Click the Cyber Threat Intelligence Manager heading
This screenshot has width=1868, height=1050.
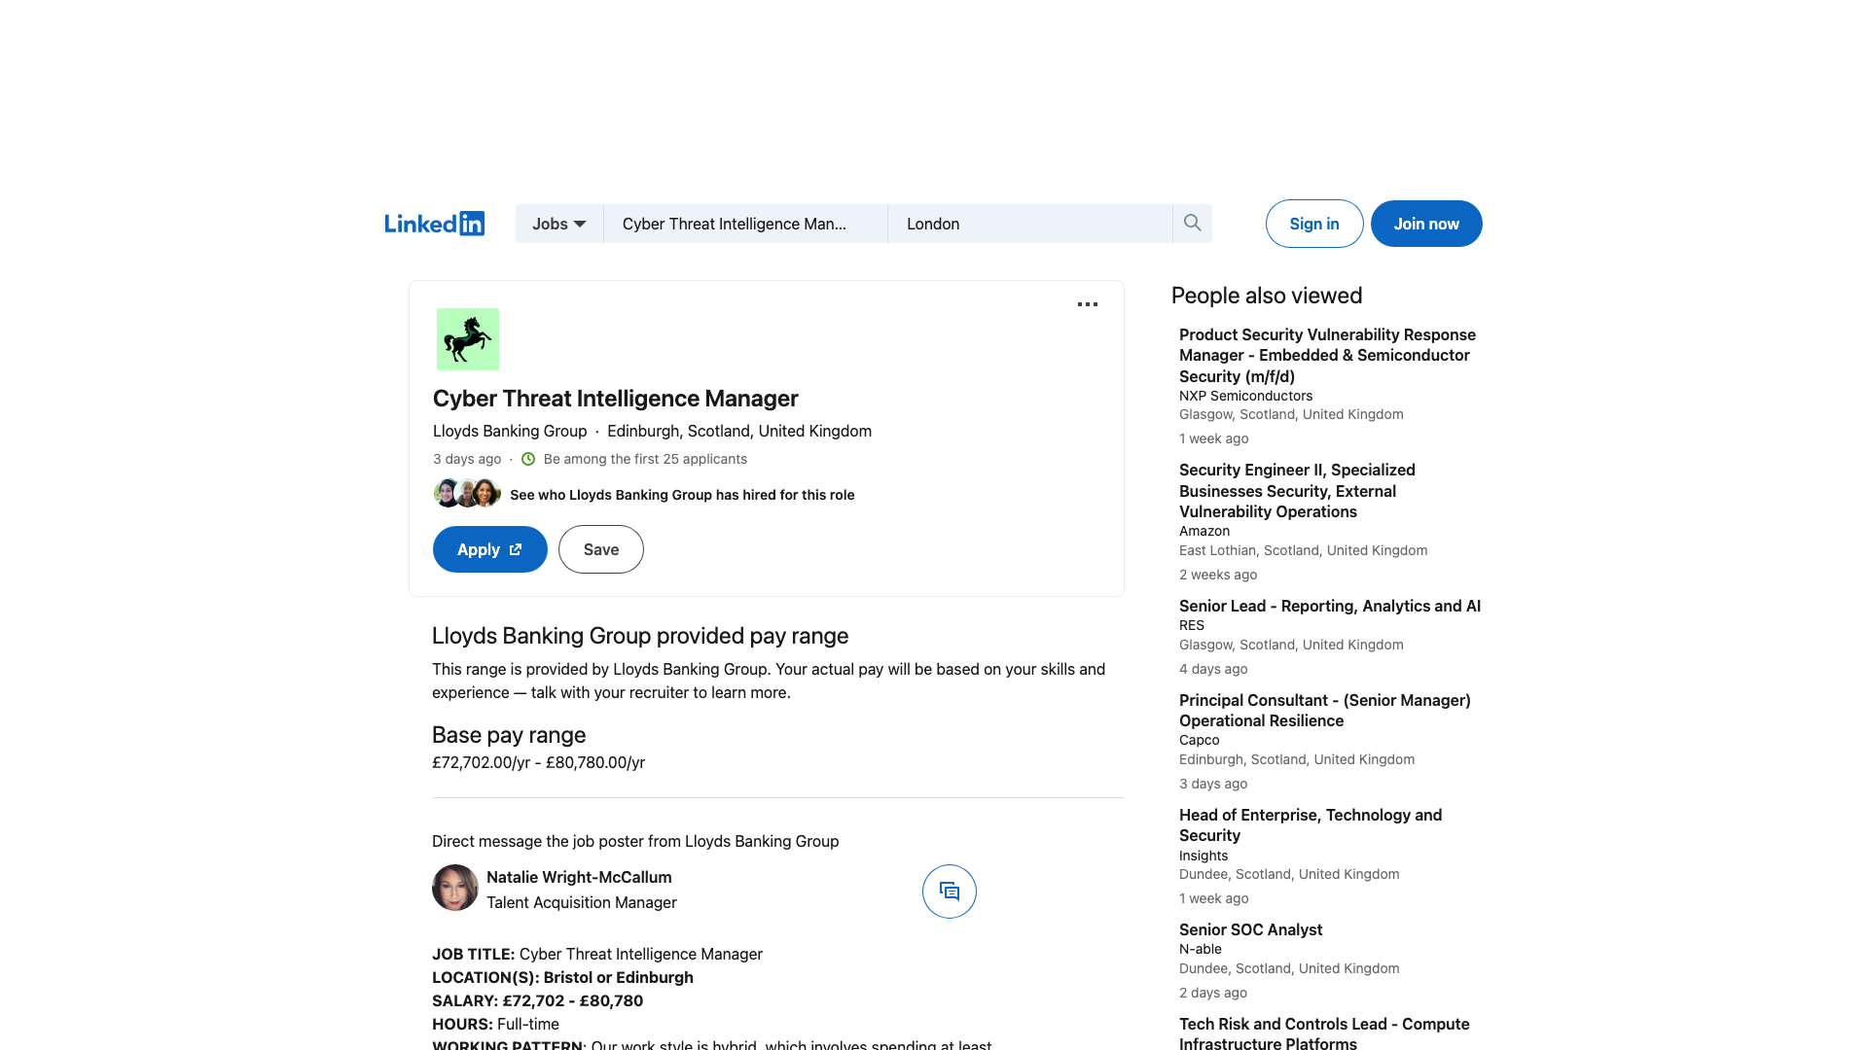[x=615, y=399]
